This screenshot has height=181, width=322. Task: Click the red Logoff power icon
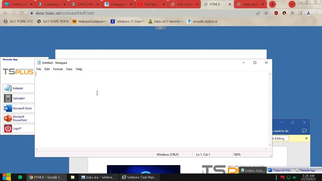click(x=8, y=128)
